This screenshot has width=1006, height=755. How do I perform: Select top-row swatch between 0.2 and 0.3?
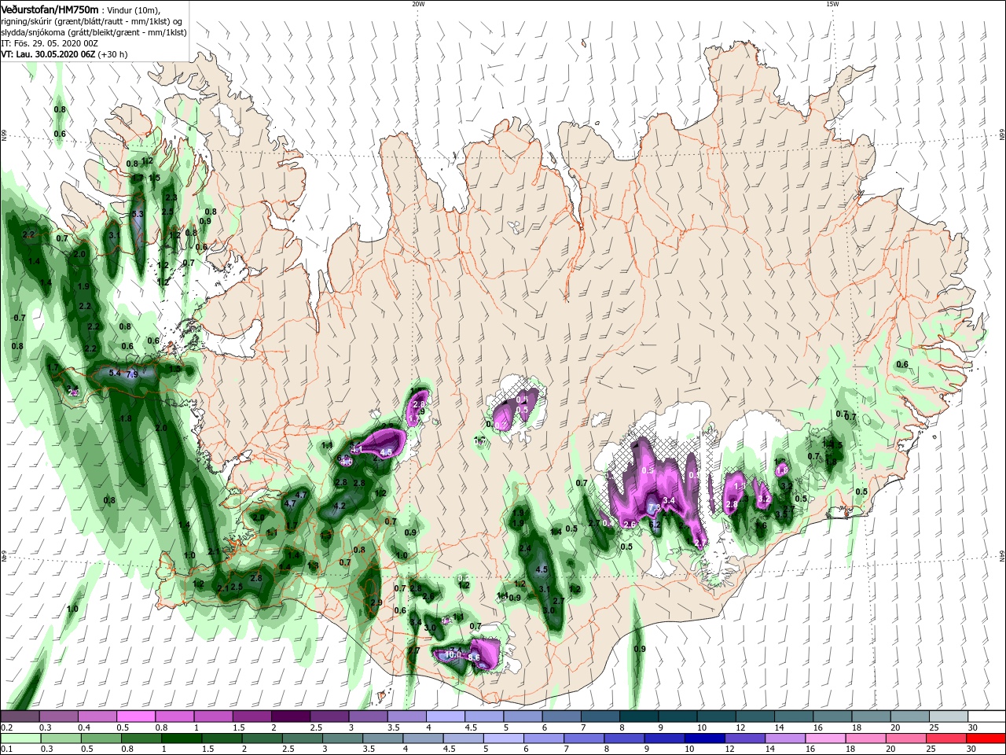pyautogui.click(x=20, y=716)
